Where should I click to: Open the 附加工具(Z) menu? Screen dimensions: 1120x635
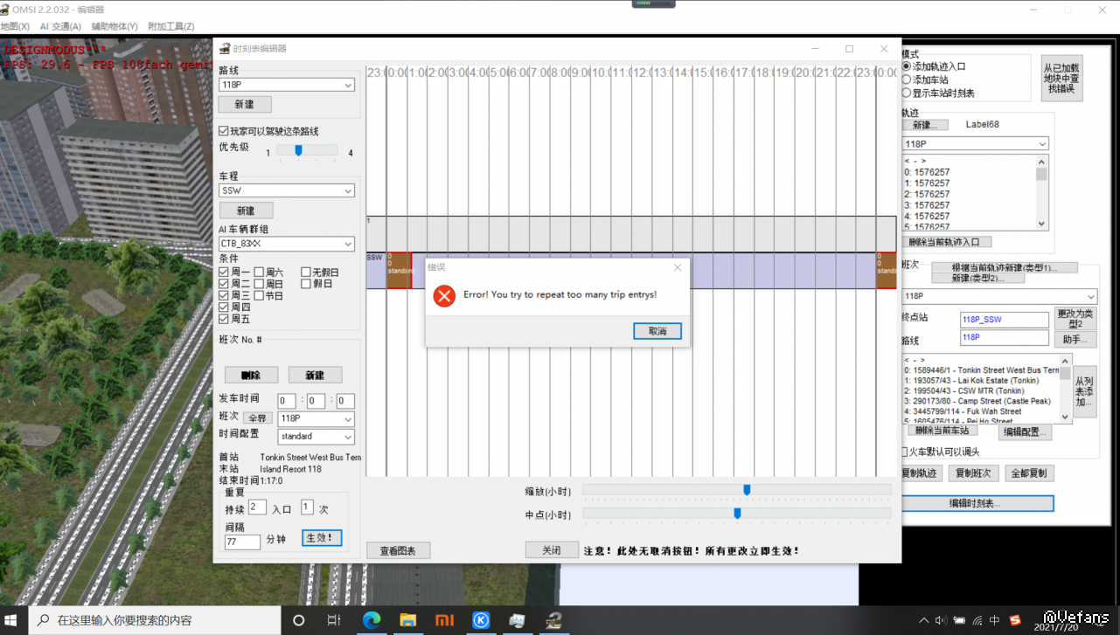[x=171, y=27]
